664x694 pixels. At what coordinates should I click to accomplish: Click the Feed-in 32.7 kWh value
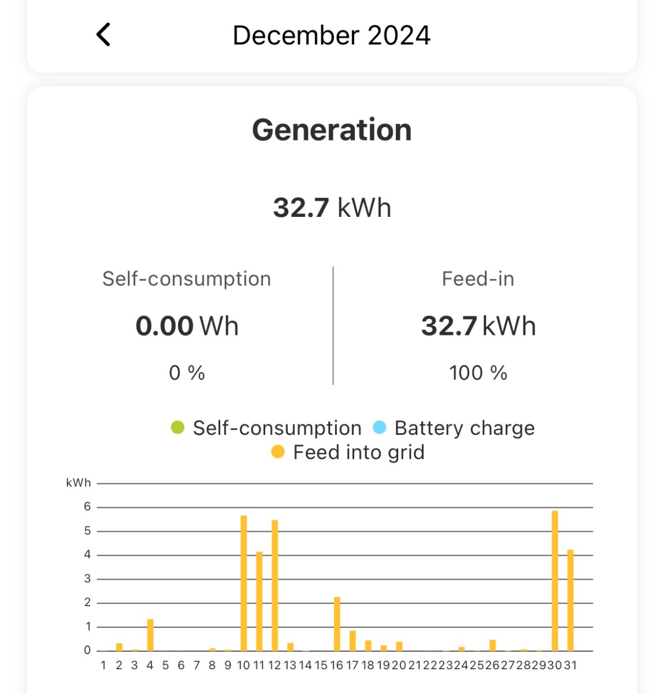(x=478, y=326)
